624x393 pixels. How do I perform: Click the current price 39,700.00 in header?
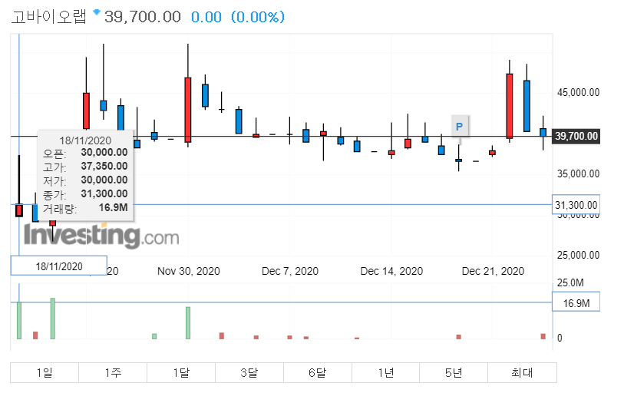143,17
